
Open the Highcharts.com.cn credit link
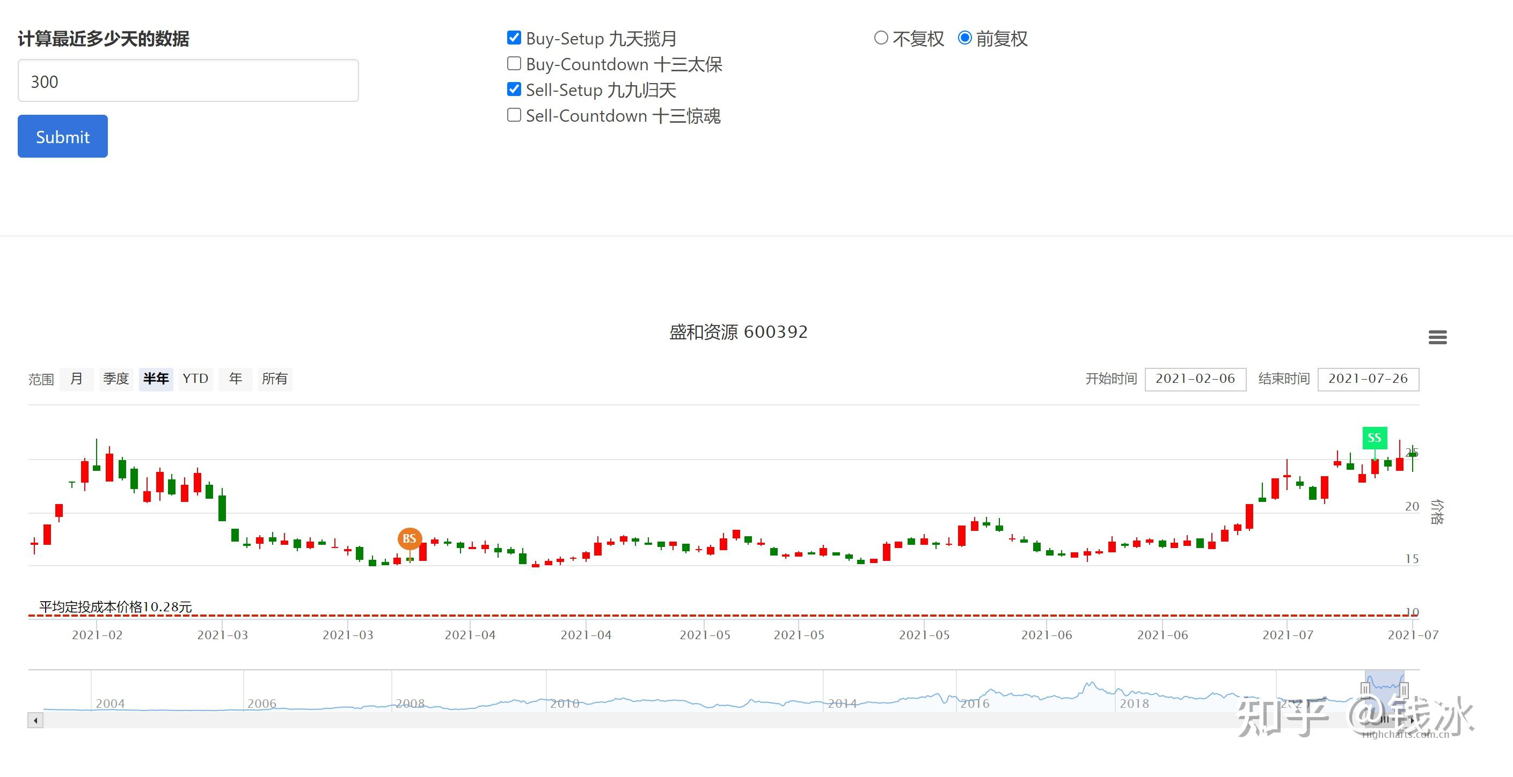coord(1406,734)
